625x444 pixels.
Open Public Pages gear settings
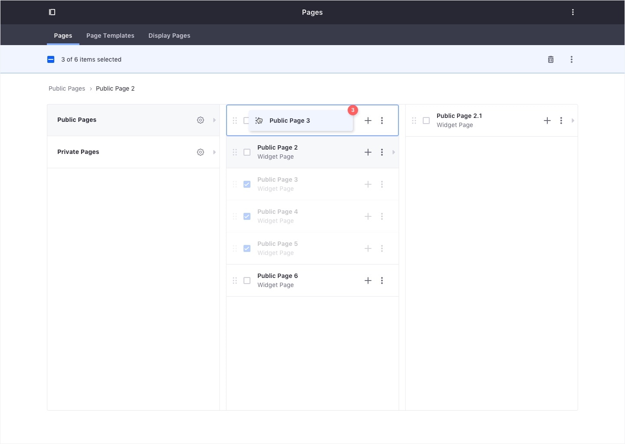tap(200, 120)
